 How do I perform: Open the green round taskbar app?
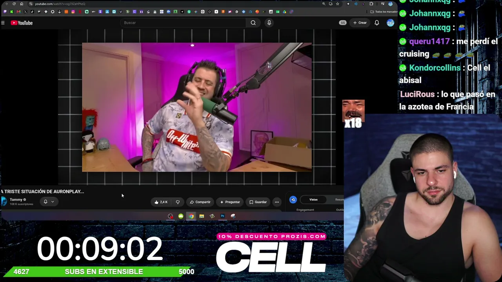(x=181, y=216)
